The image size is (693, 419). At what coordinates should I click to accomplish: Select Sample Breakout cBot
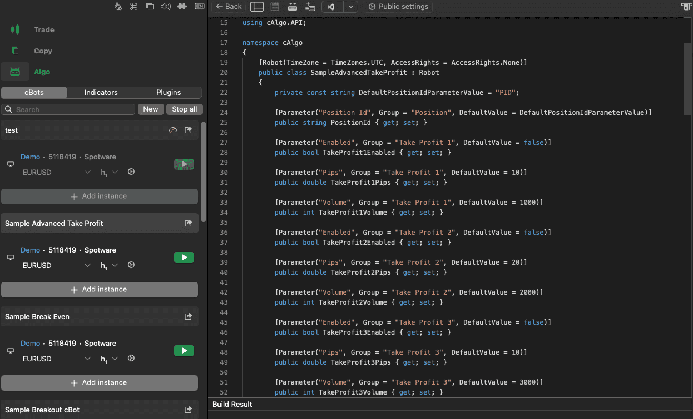click(x=100, y=410)
